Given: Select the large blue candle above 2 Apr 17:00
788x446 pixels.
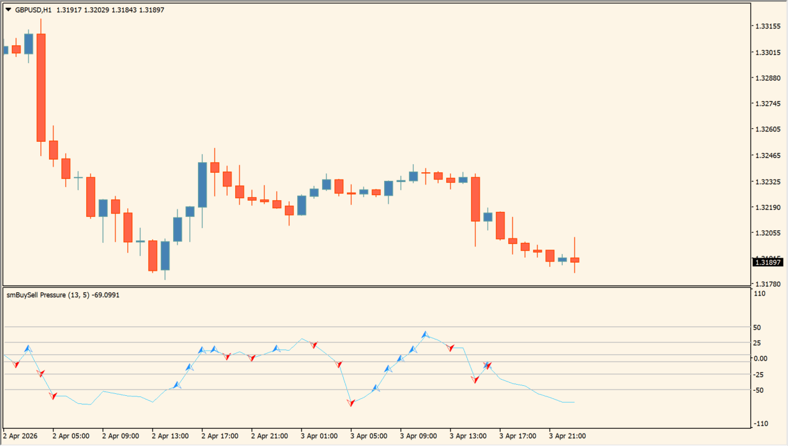Looking at the screenshot, I should [202, 185].
